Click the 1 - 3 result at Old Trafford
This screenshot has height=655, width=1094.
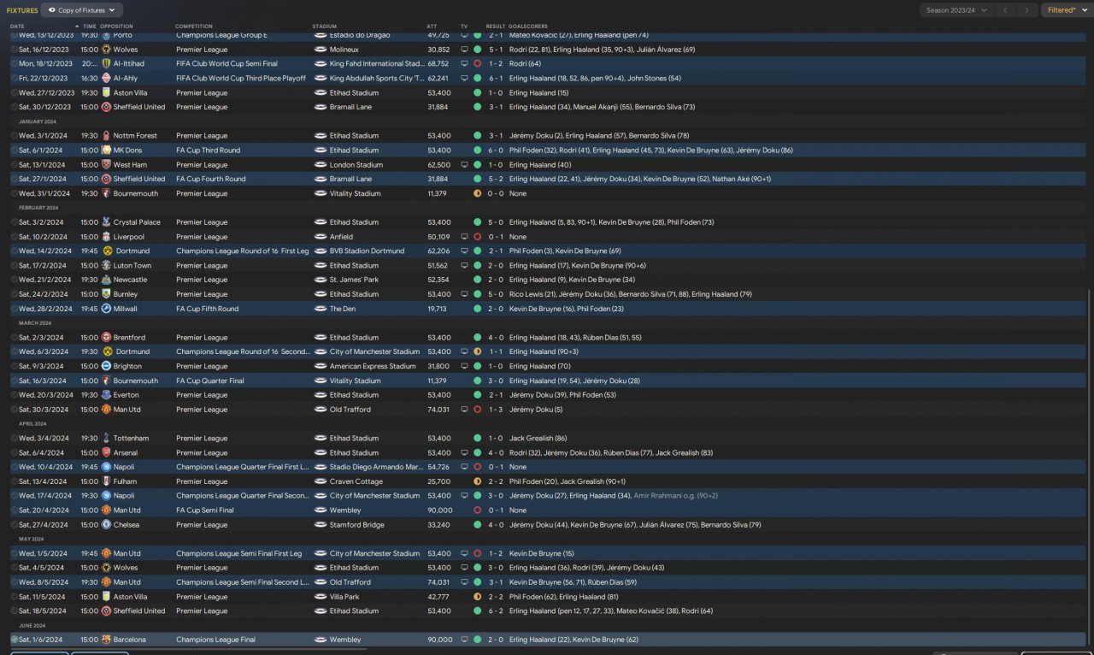(x=496, y=410)
